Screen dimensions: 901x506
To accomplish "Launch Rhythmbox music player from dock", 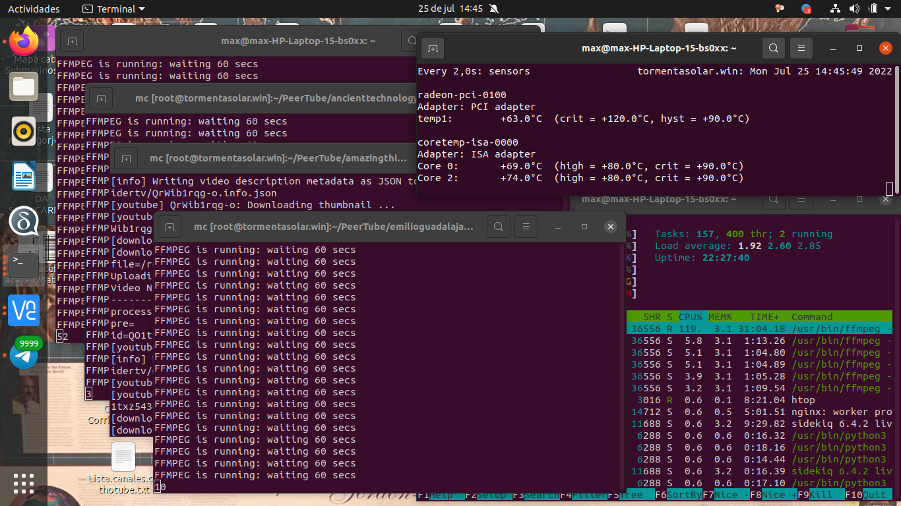I will tap(24, 131).
